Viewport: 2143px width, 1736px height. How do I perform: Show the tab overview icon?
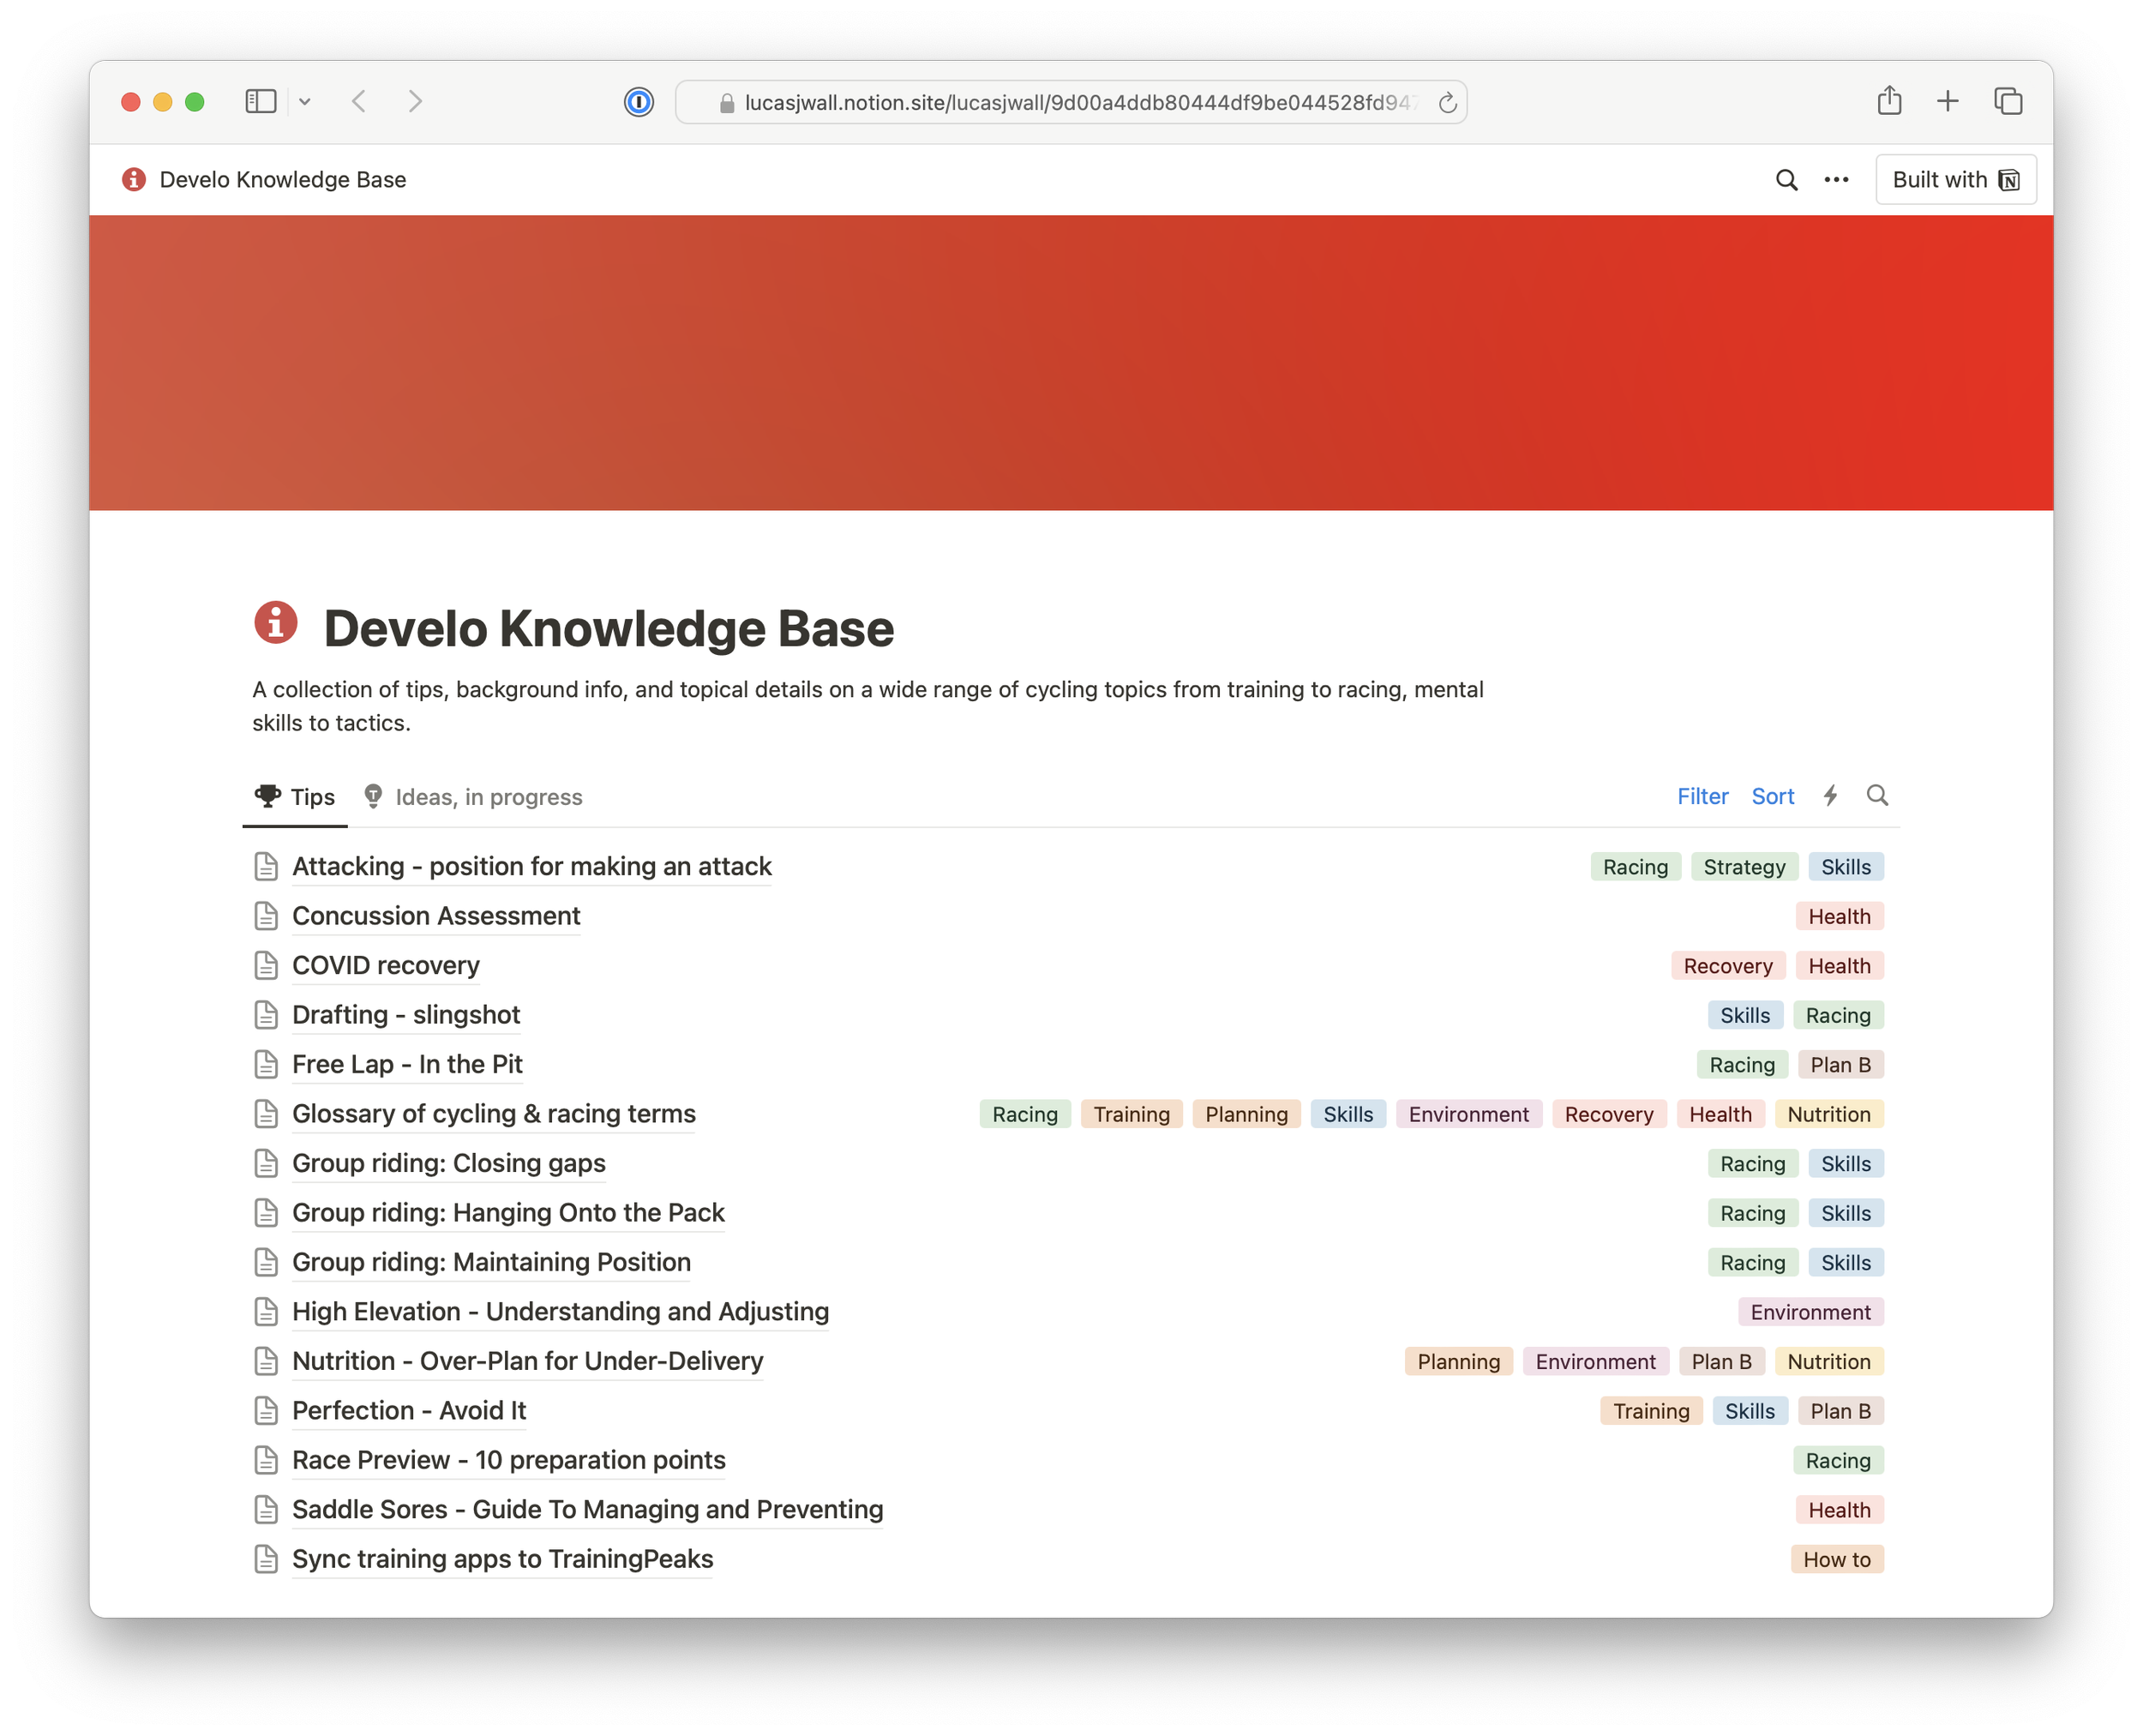(2008, 101)
